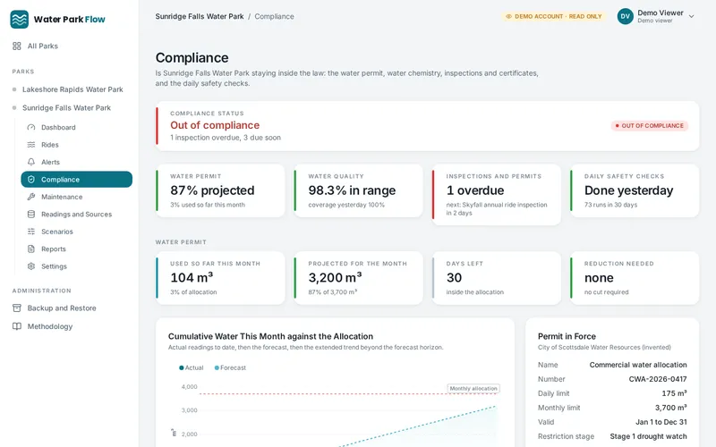This screenshot has height=447, width=716.
Task: Click the Settings gear icon
Action: point(31,266)
